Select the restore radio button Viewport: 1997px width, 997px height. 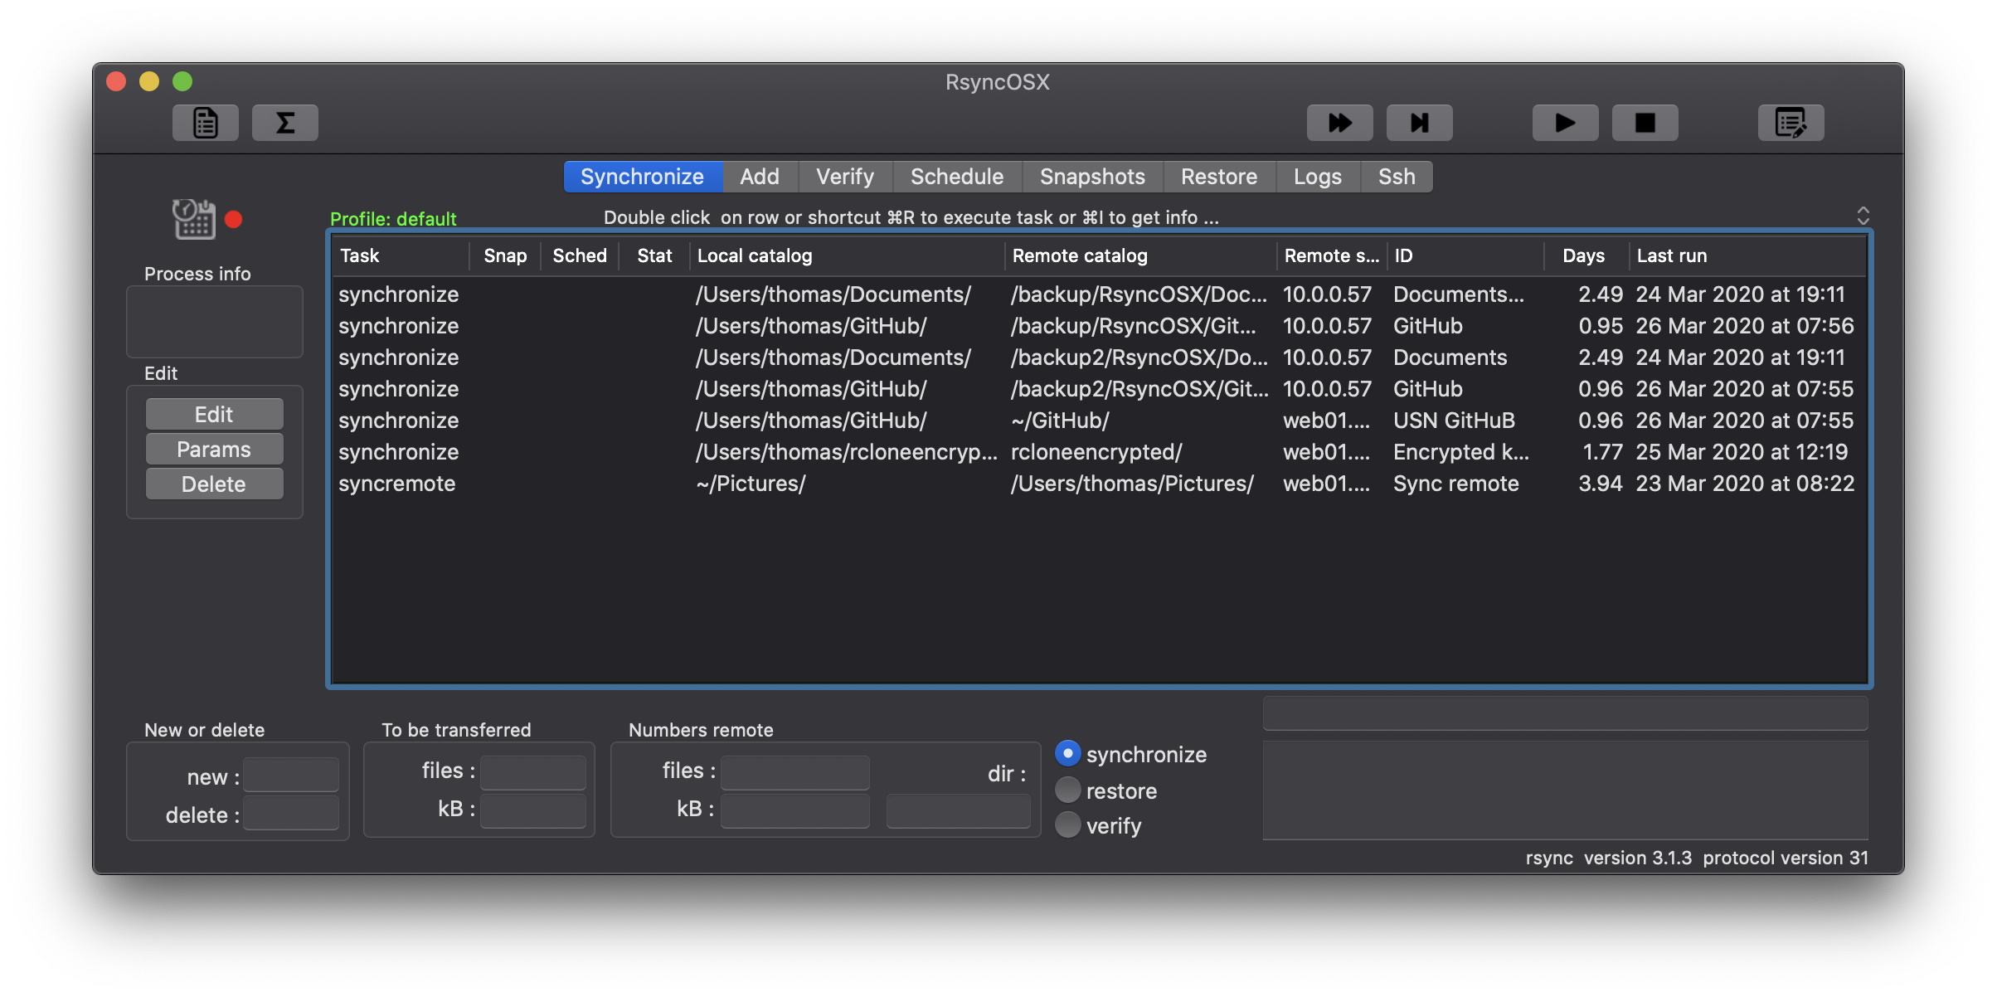click(x=1067, y=790)
